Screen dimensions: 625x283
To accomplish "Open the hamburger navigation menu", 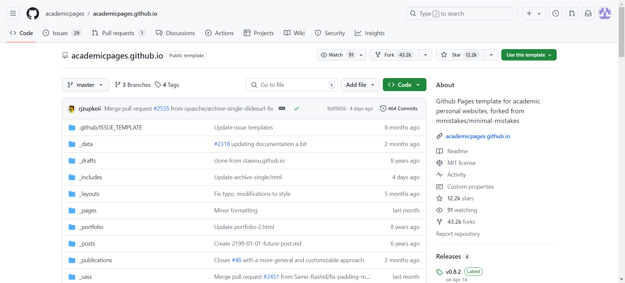I will click(x=13, y=13).
